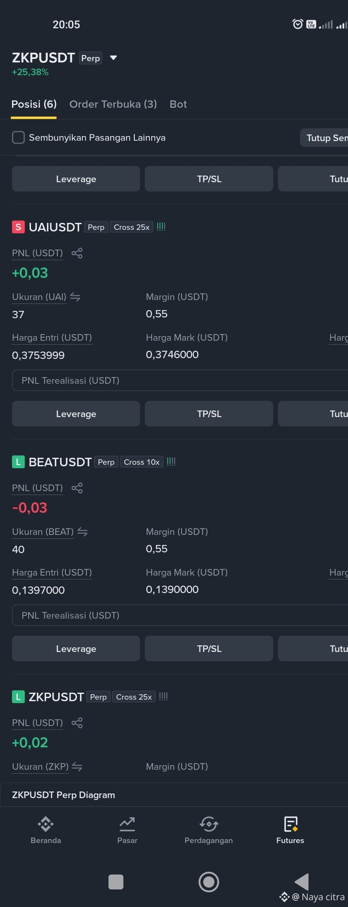Open the TP/SL button under BEATUSDT
The height and width of the screenshot is (907, 348).
point(209,648)
